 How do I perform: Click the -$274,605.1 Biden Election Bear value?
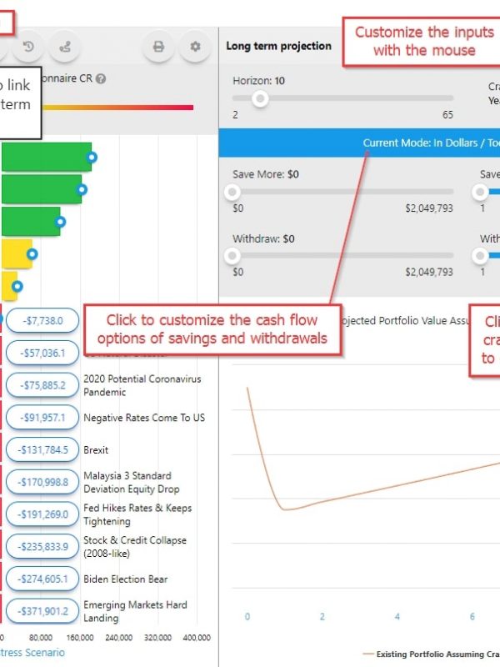(x=42, y=579)
